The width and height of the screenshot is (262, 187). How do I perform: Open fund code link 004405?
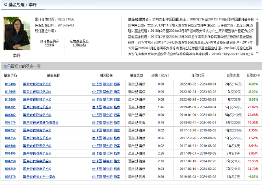(x=10, y=153)
